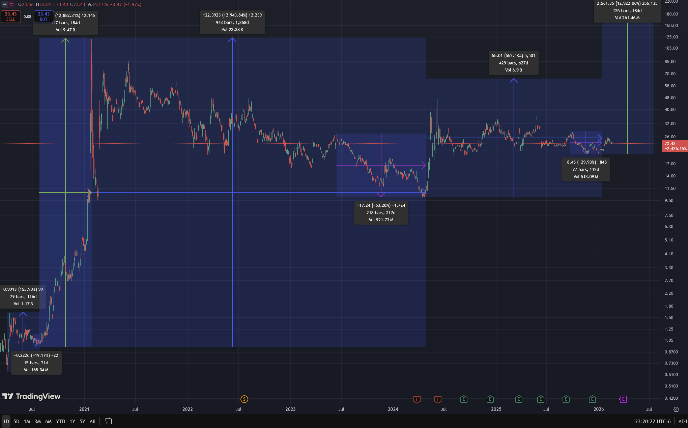688x428 pixels.
Task: Select the 5Y time range
Action: 82,421
